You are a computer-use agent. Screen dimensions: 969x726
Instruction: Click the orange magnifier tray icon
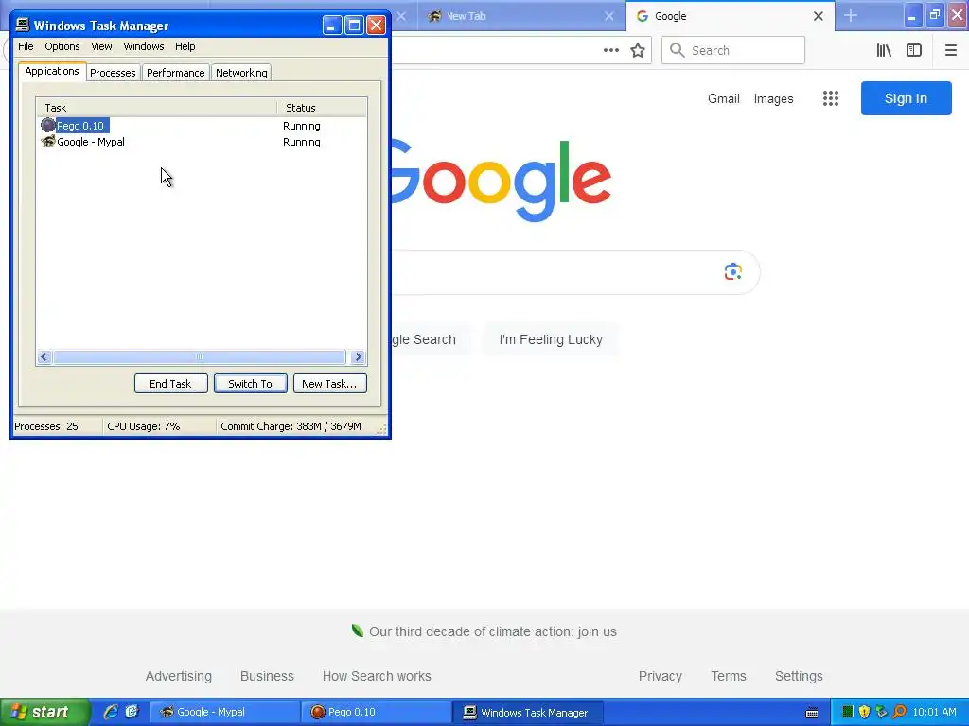click(899, 712)
